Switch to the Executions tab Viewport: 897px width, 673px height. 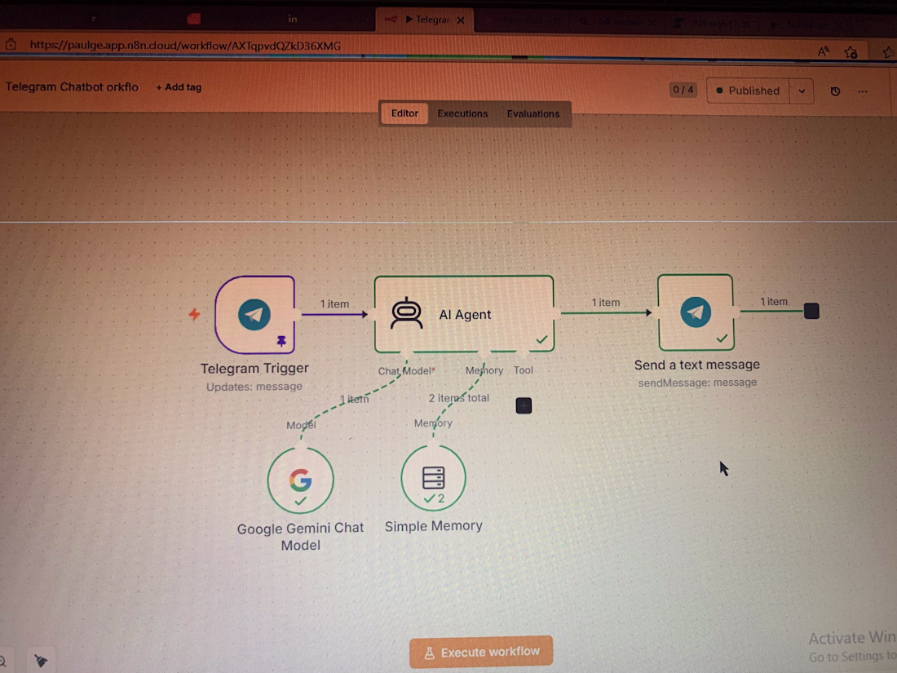pyautogui.click(x=462, y=113)
